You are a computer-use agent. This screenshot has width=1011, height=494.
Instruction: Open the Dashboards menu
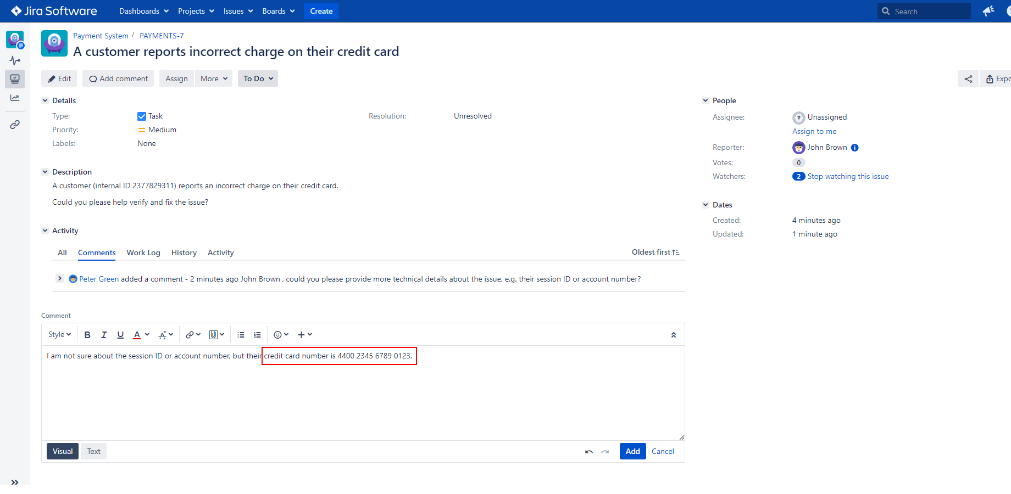pos(144,11)
